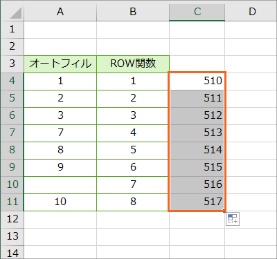Select cell with value 512
Viewport: 277px width, 259px height.
pyautogui.click(x=197, y=116)
